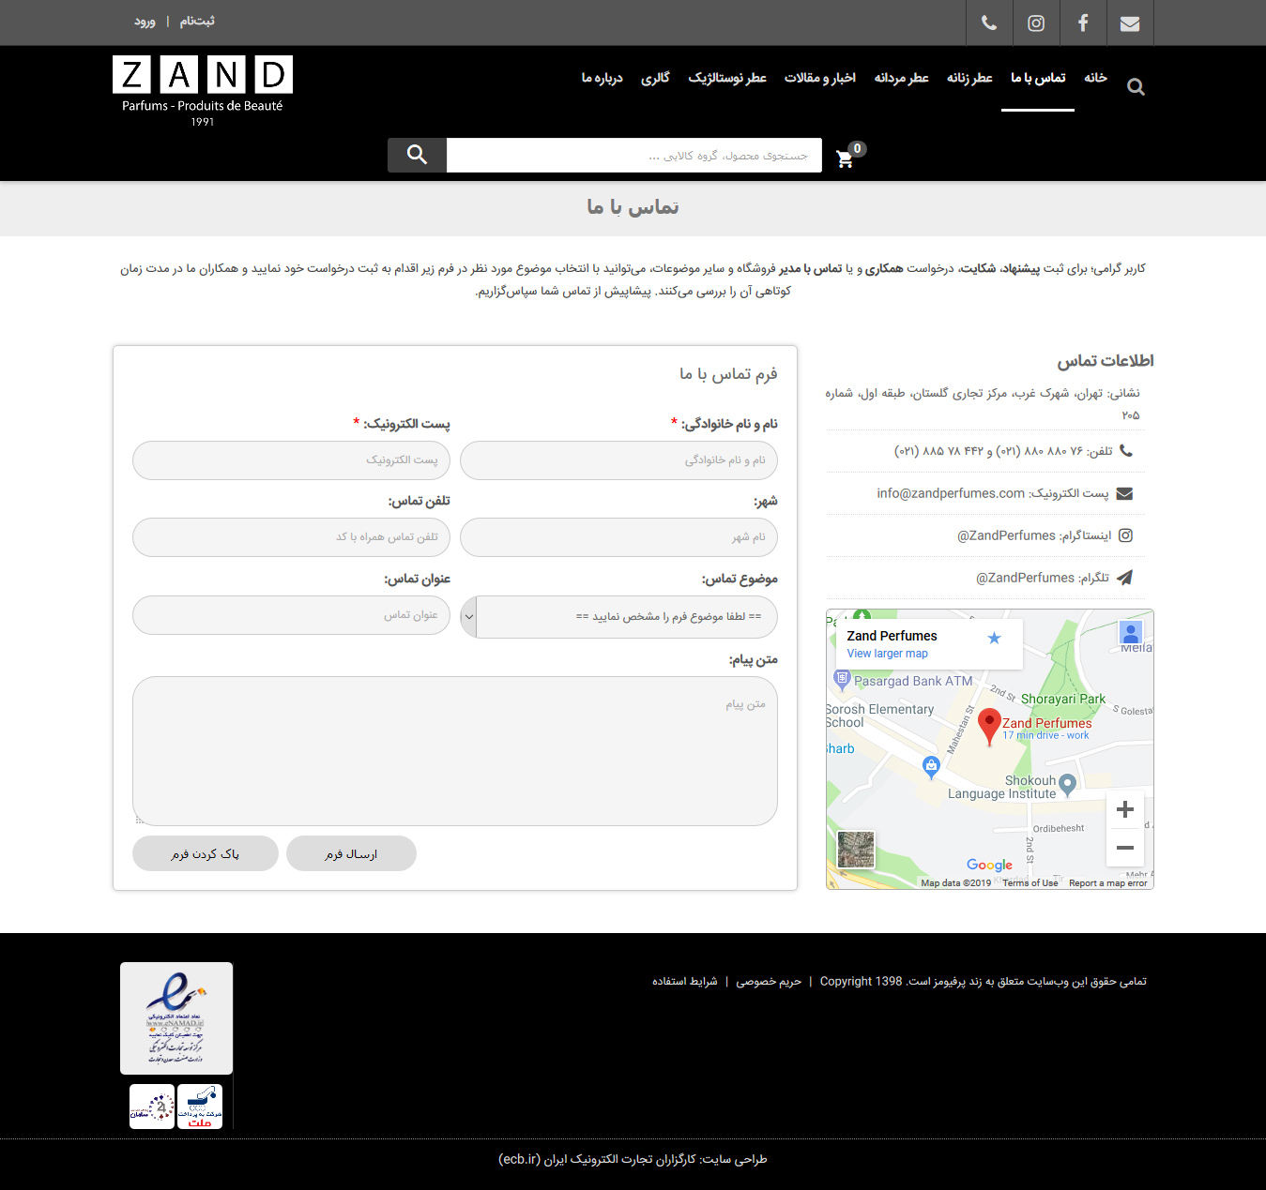Image resolution: width=1266 pixels, height=1190 pixels.
Task: Zoom out on the map
Action: point(1124,848)
